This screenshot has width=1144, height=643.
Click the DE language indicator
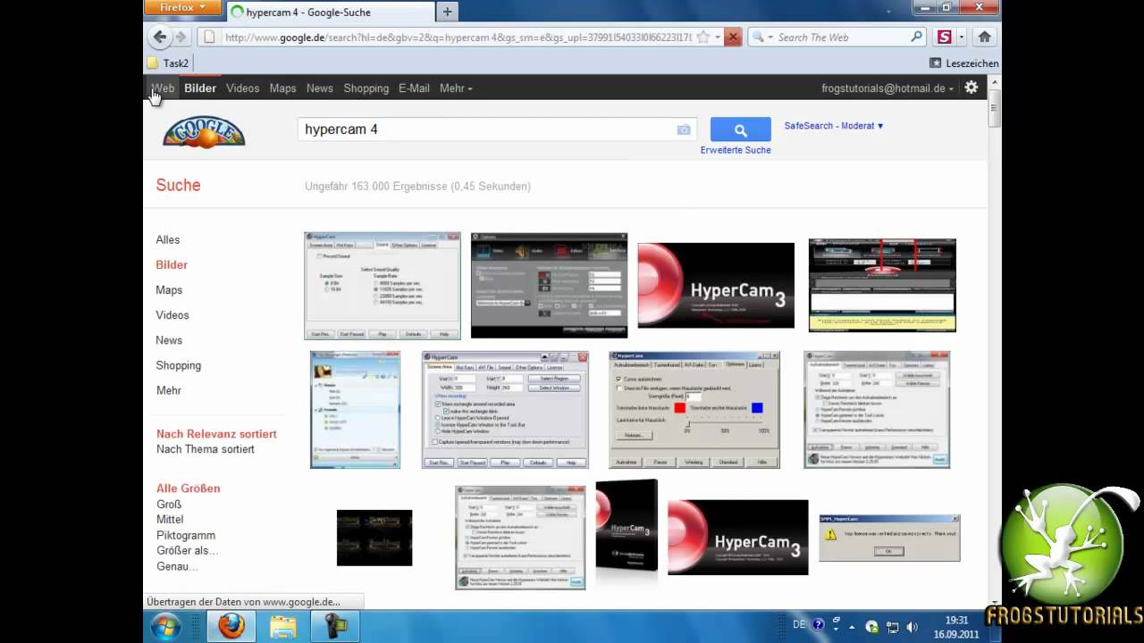[799, 625]
